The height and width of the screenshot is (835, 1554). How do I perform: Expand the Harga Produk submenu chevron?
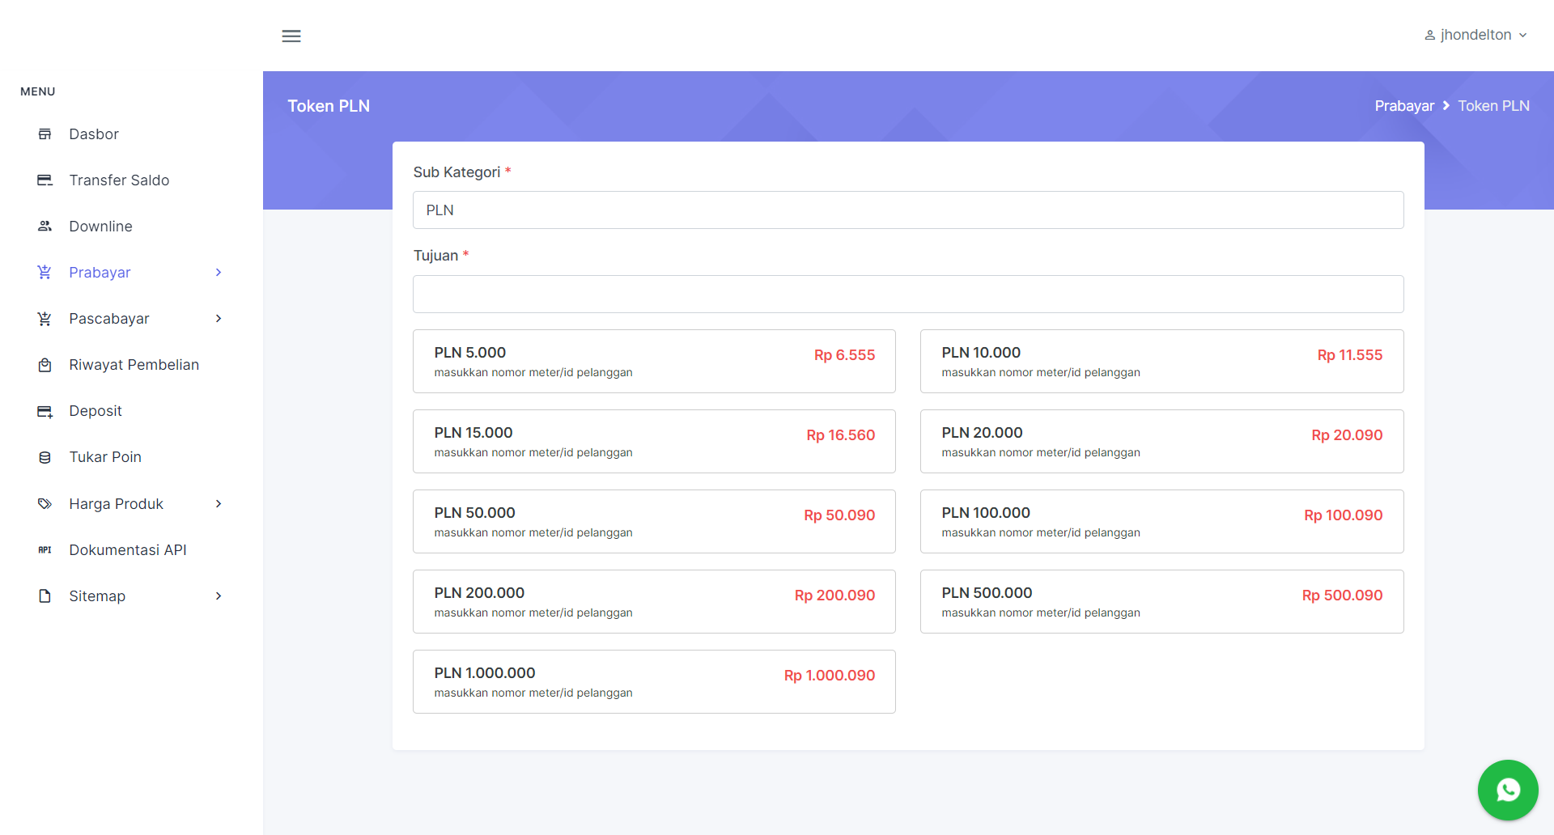tap(219, 504)
